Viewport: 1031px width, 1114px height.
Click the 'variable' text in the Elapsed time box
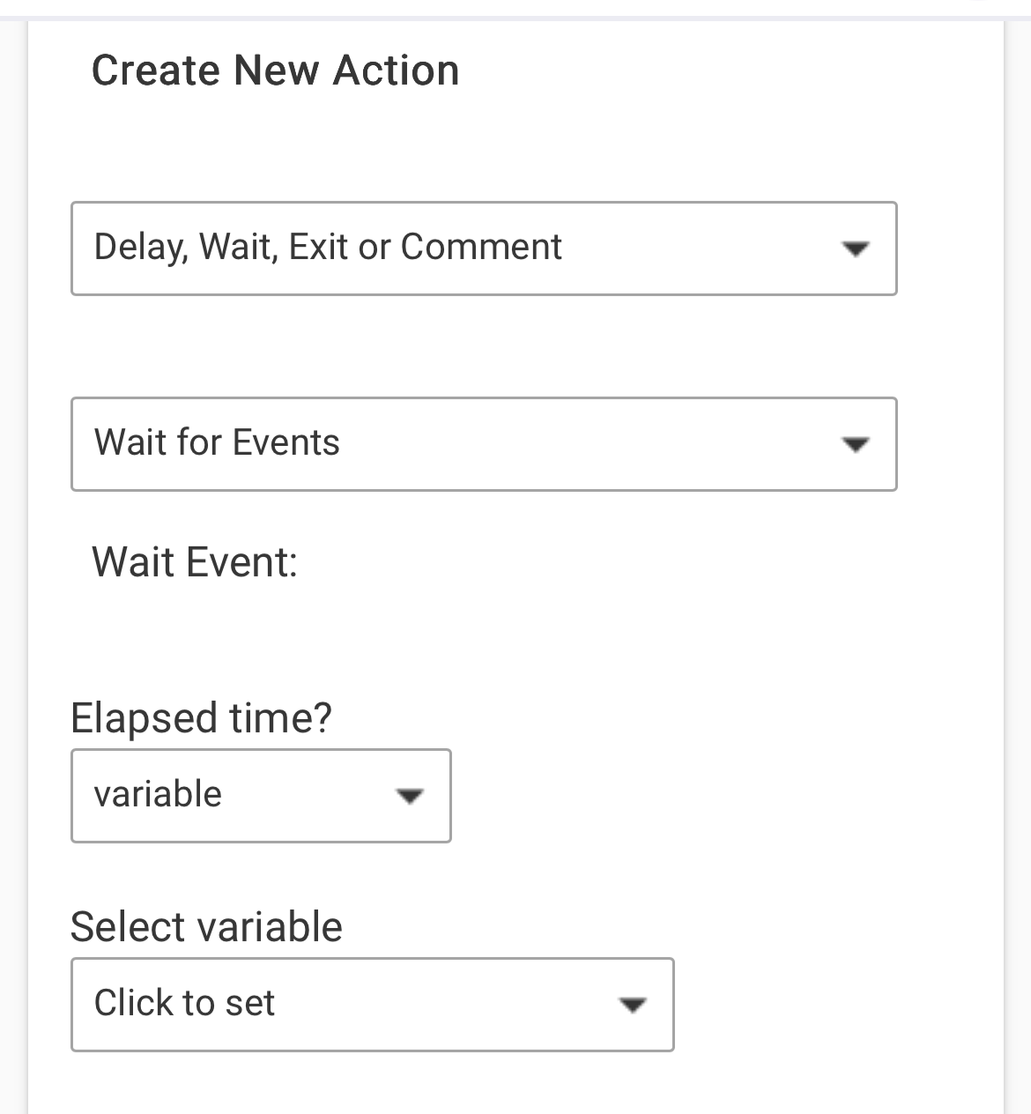point(158,794)
